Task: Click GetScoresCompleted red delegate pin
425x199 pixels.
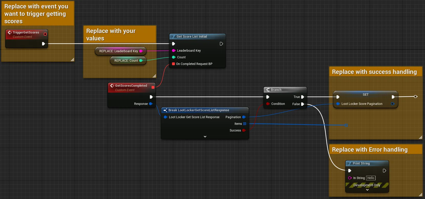Action: click(x=153, y=87)
